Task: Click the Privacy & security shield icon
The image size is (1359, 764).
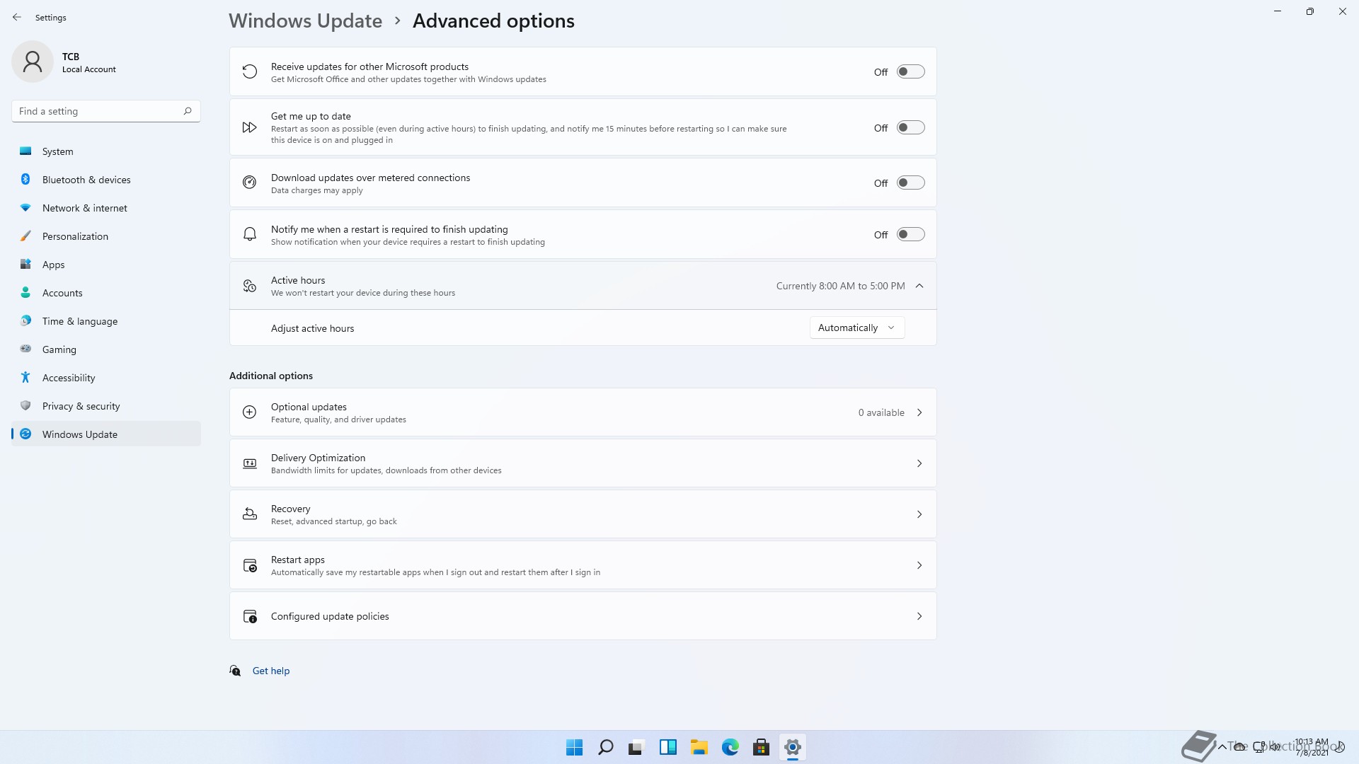Action: pyautogui.click(x=25, y=405)
